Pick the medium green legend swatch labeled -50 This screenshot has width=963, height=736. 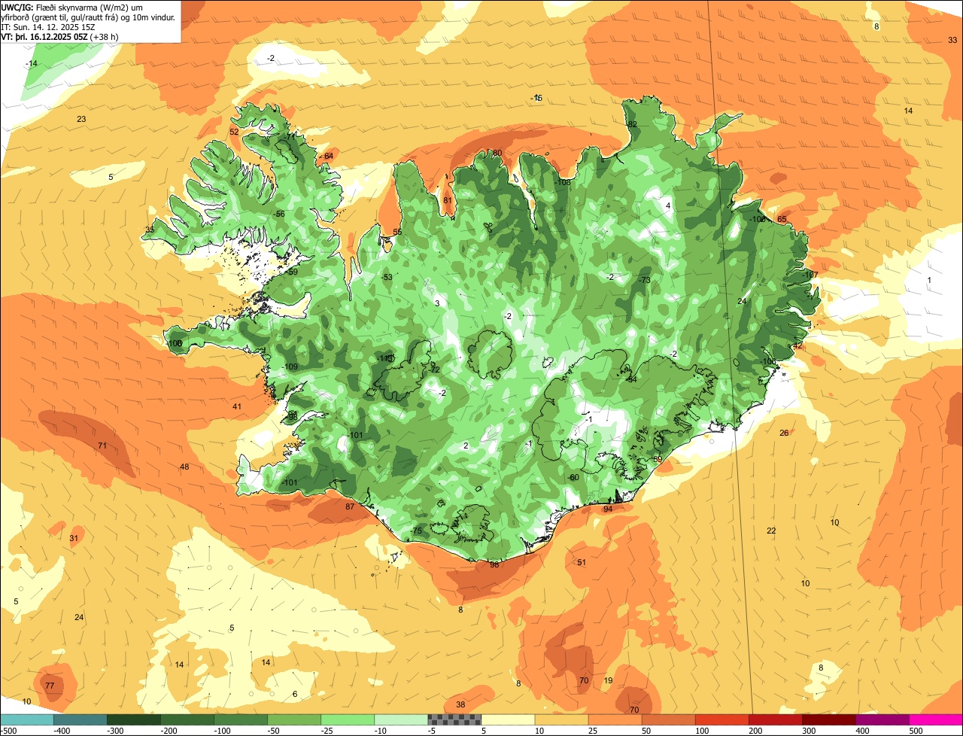(294, 719)
